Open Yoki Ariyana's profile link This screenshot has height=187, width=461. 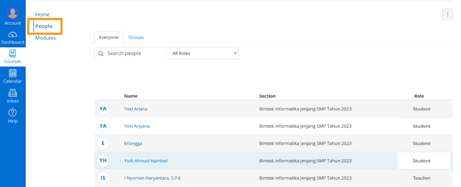point(137,126)
